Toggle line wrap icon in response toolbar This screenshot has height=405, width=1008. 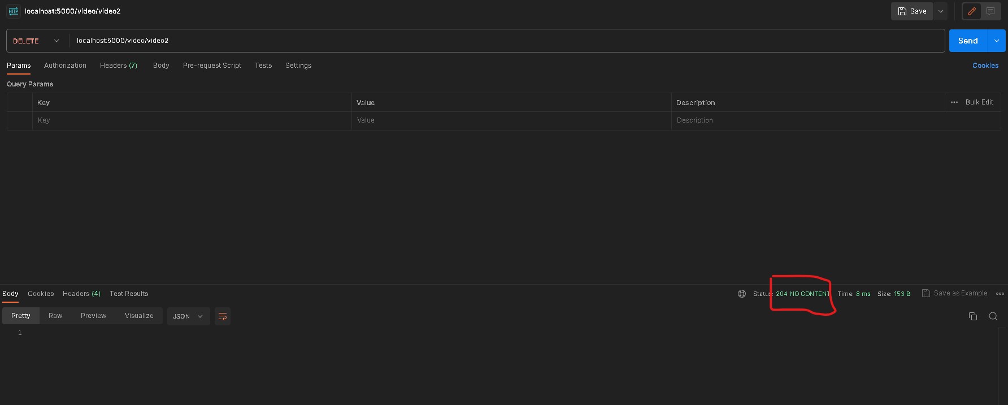point(223,316)
